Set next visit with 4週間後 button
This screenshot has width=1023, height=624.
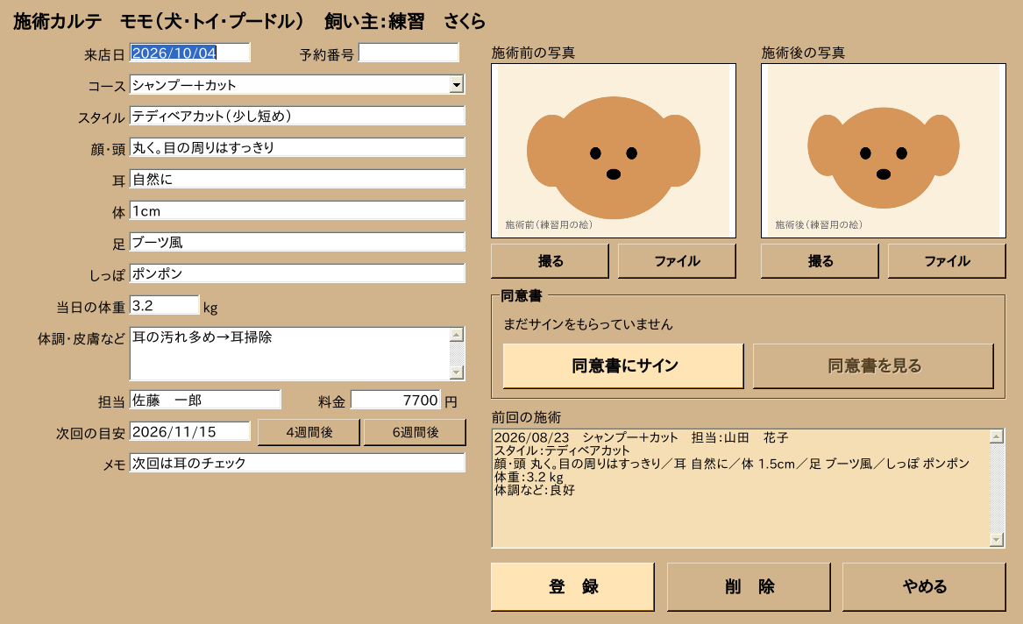tap(309, 432)
